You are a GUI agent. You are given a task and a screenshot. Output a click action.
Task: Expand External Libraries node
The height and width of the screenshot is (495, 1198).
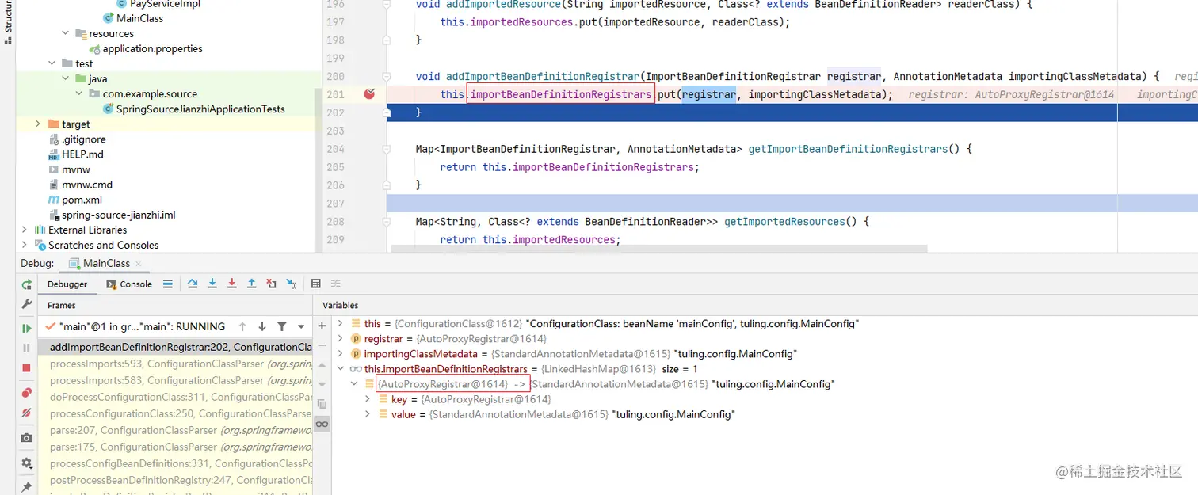tap(25, 230)
